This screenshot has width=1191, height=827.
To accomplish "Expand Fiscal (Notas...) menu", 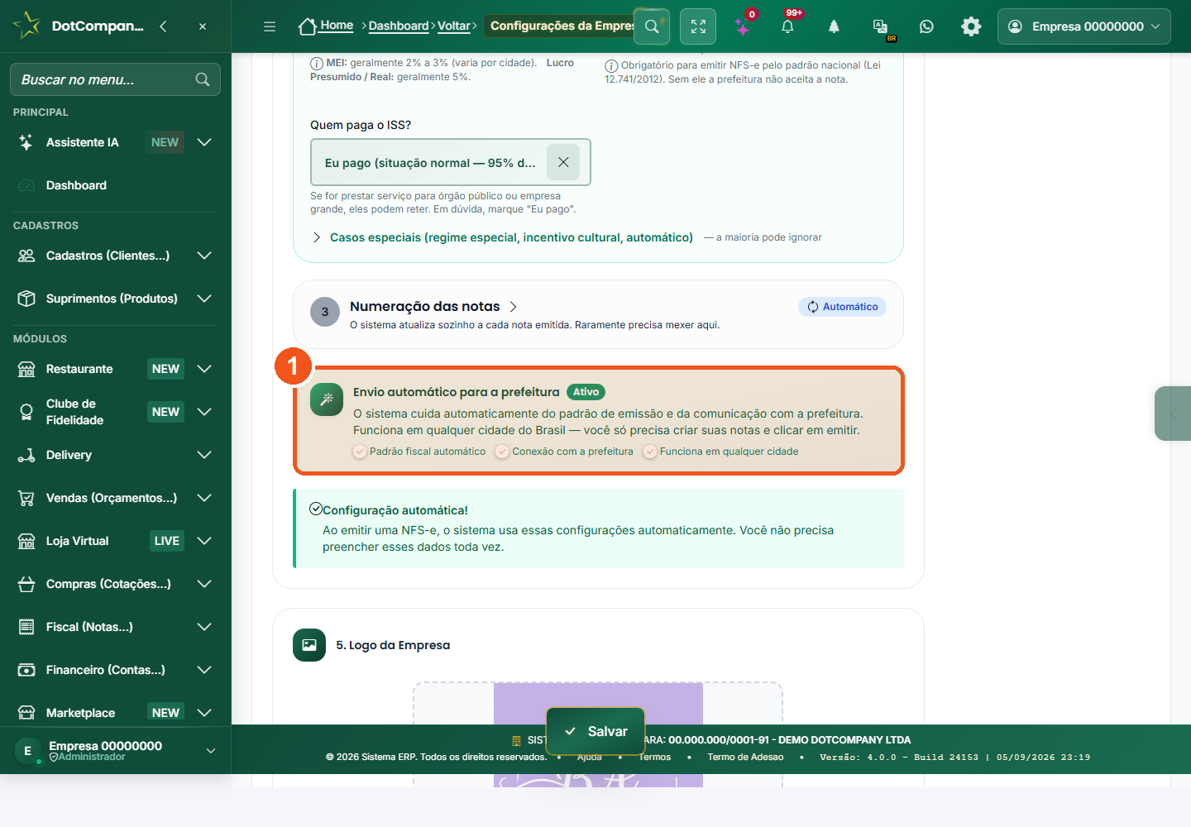I will tap(204, 627).
